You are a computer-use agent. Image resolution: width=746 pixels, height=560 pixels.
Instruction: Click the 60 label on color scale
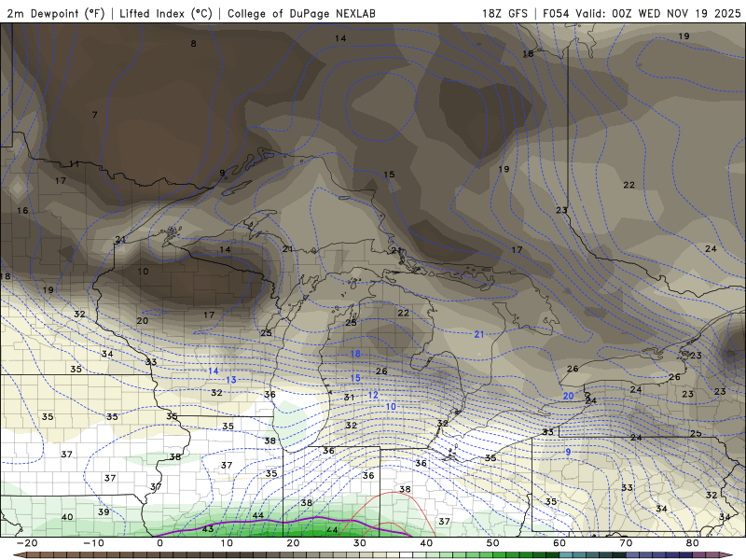tap(559, 543)
